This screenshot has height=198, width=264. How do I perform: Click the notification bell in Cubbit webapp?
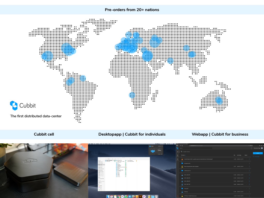click(x=251, y=148)
